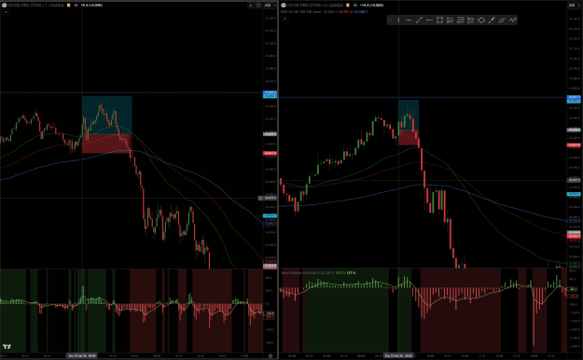Image resolution: width=583 pixels, height=360 pixels.
Task: Click the plus icon at left chart crosshair price
Action: coord(260,199)
